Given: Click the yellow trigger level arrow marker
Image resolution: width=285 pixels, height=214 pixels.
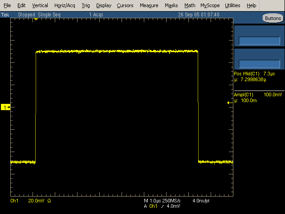Looking at the screenshot, I should 229,103.
